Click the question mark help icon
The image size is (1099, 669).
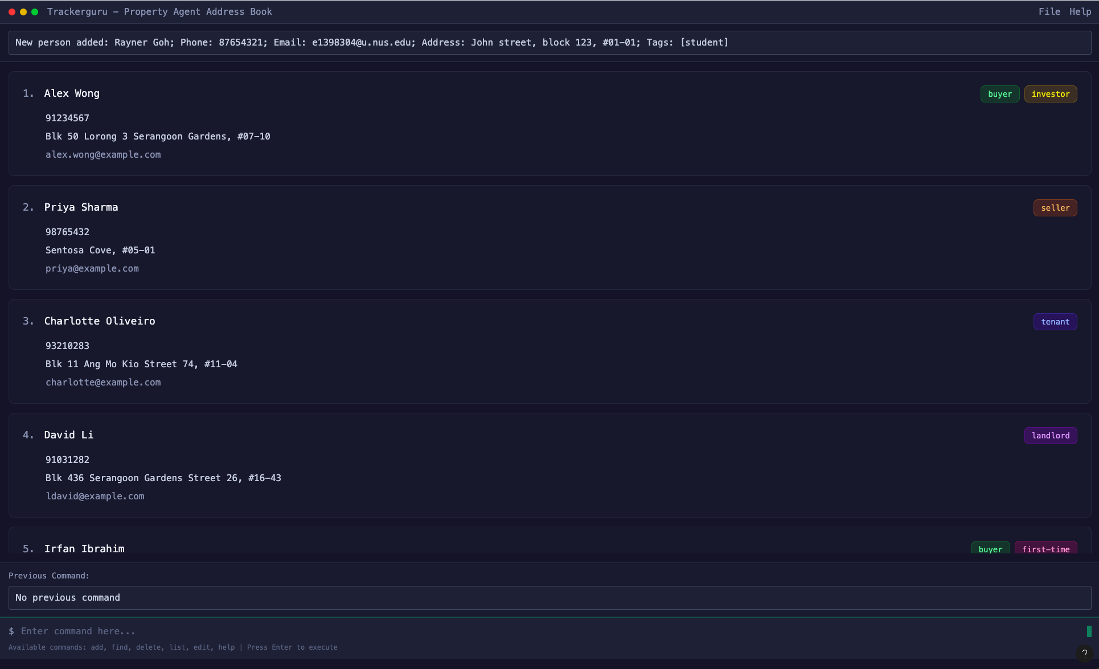[x=1084, y=653]
